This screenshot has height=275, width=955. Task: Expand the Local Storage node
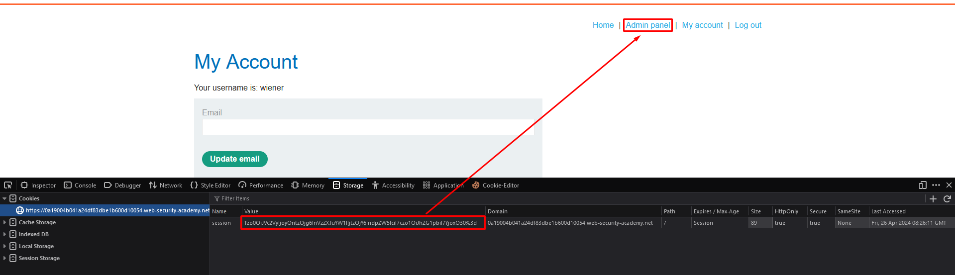click(4, 246)
